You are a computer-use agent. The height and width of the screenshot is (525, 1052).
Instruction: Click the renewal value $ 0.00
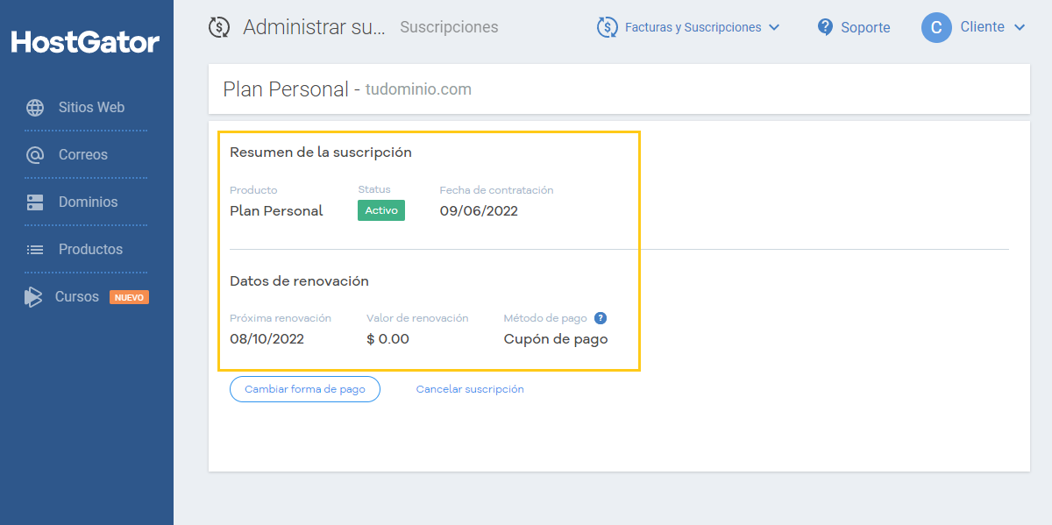387,339
